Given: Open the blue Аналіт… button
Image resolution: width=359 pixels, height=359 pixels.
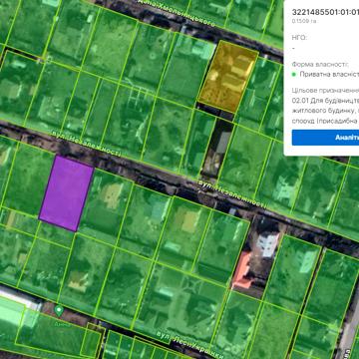Looking at the screenshot, I should [x=325, y=138].
